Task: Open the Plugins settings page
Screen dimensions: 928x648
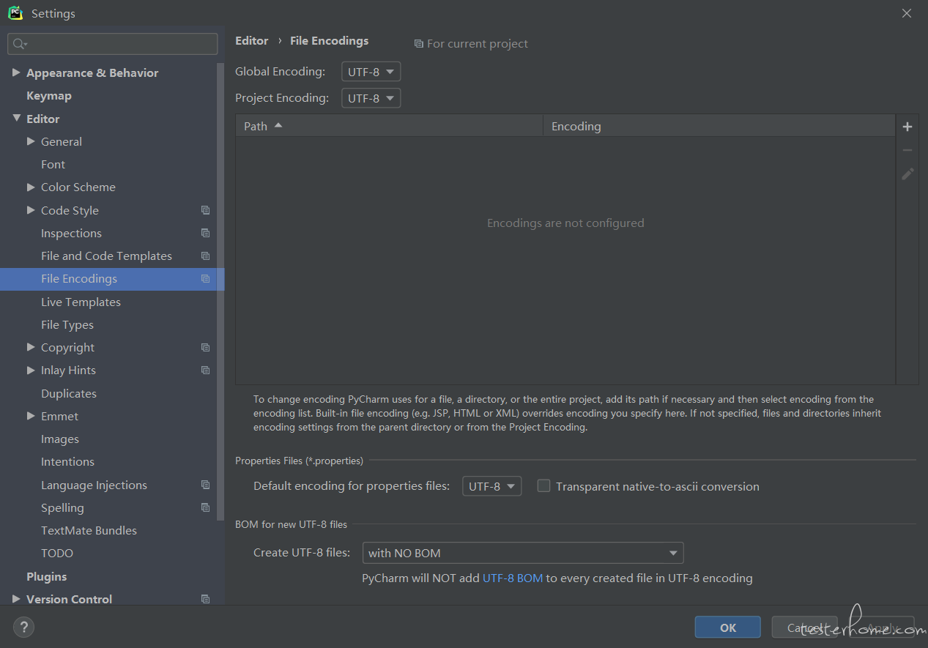Action: (x=46, y=577)
